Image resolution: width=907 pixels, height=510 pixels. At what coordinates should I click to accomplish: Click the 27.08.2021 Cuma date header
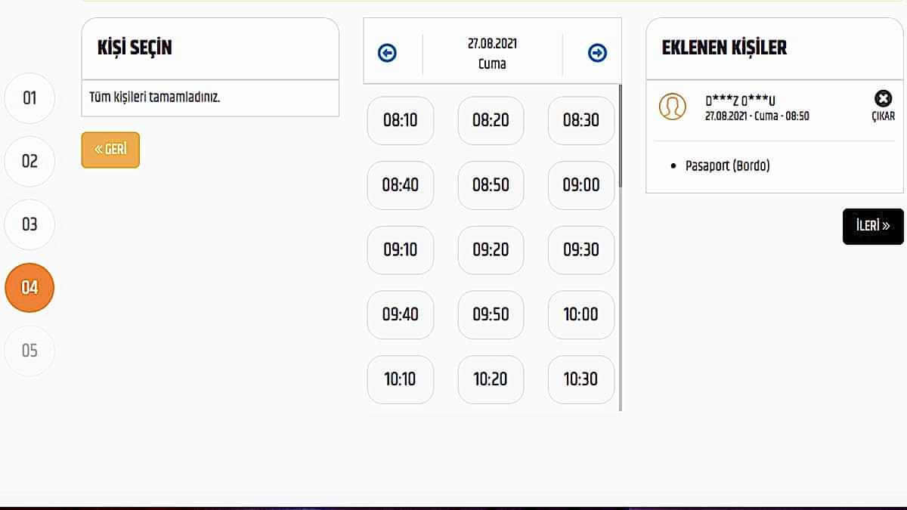pyautogui.click(x=492, y=53)
